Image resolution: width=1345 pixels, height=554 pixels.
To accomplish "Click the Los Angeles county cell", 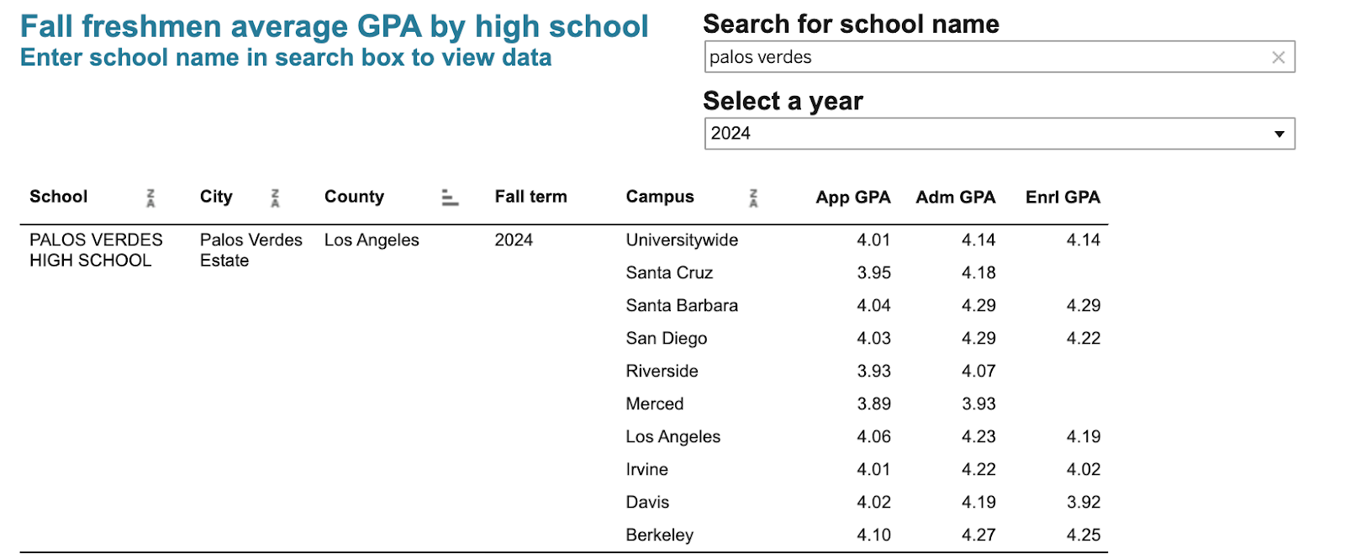I will click(372, 240).
